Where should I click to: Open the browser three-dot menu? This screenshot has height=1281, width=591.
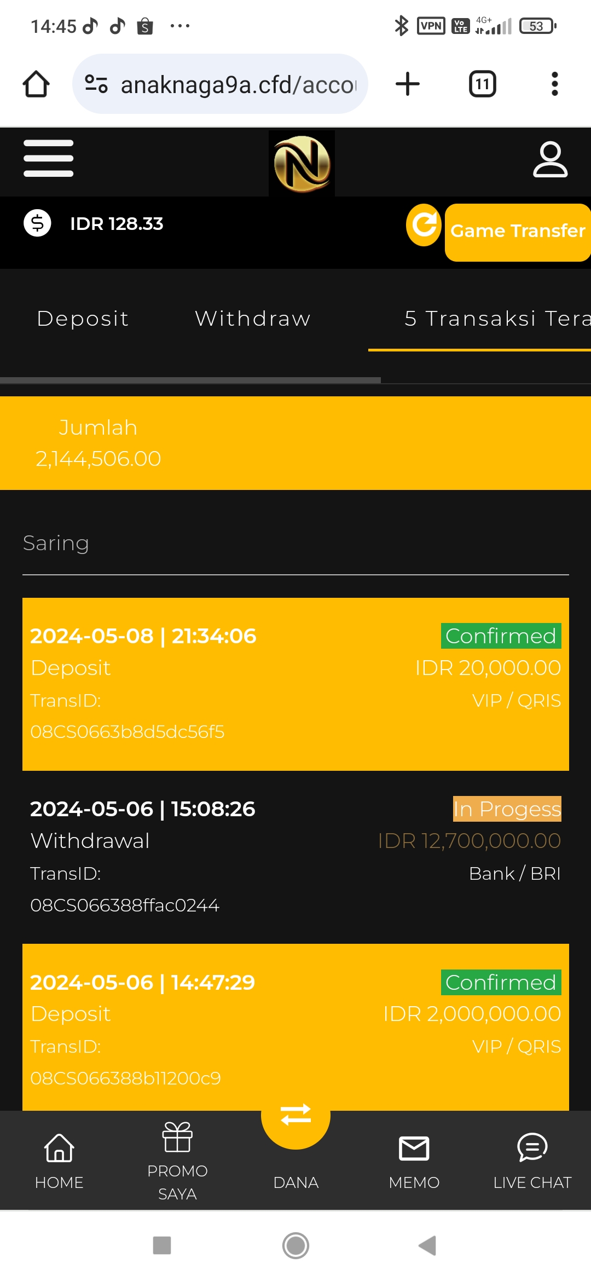click(554, 84)
